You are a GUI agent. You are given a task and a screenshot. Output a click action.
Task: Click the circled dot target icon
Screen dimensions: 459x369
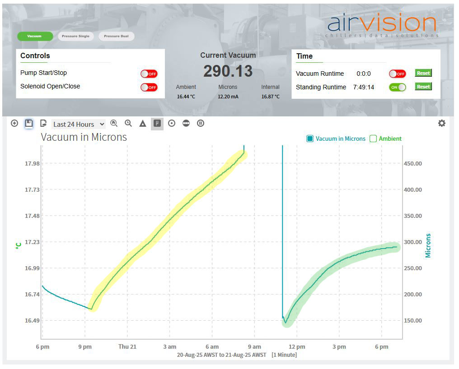pos(172,123)
